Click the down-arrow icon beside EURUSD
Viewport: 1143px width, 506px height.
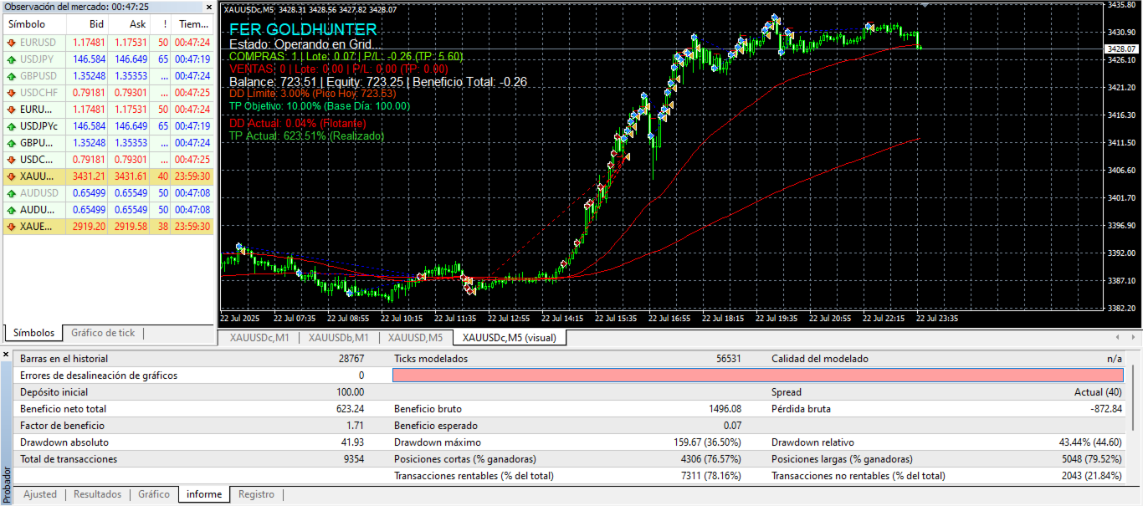click(x=12, y=42)
